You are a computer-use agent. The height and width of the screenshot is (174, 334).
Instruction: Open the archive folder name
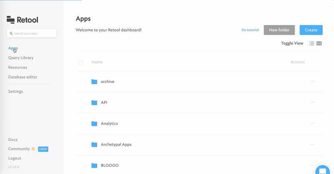108,81
